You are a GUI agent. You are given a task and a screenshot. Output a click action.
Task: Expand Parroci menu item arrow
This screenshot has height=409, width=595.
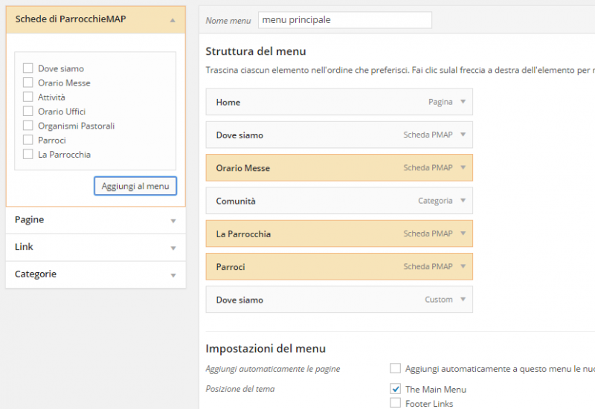(x=463, y=266)
